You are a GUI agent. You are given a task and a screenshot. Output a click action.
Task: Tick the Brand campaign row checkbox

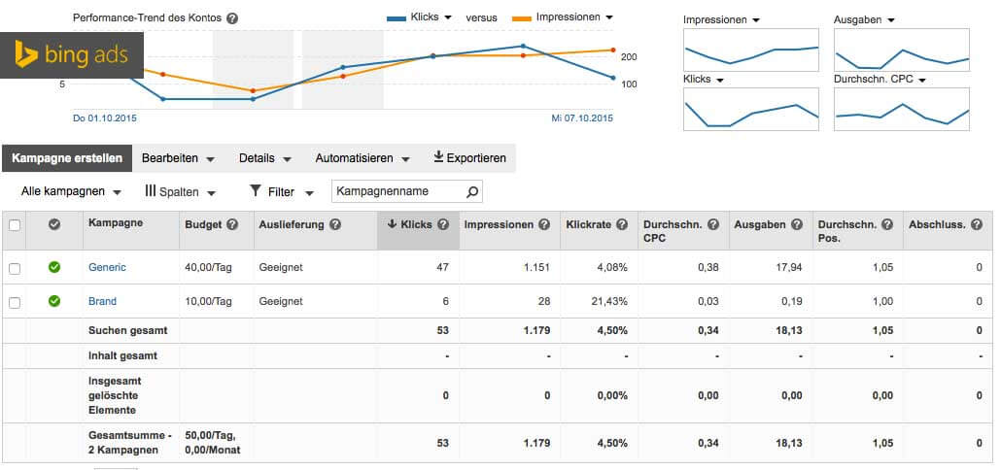tap(15, 302)
